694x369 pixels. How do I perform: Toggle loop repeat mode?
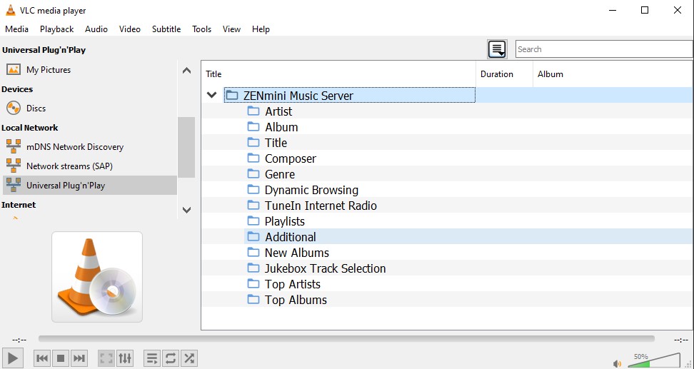(x=171, y=358)
